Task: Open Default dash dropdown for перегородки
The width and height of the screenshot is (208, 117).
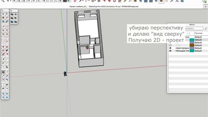Action: 198,48
